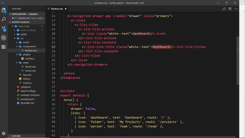Split the editor to the right
The height and width of the screenshot is (138, 245).
230,9
